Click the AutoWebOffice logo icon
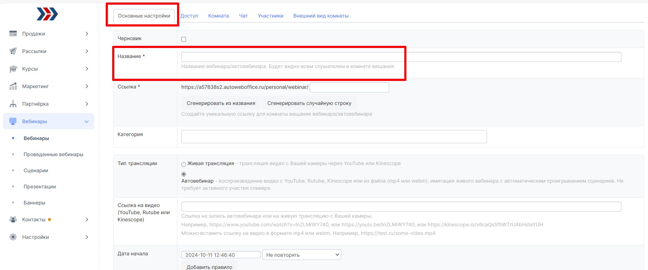 (x=47, y=14)
